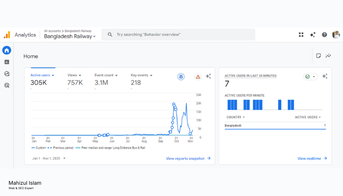This screenshot has height=196, width=343.
Task: Click the arrow next to View reports snapshot
Action: tap(209, 158)
